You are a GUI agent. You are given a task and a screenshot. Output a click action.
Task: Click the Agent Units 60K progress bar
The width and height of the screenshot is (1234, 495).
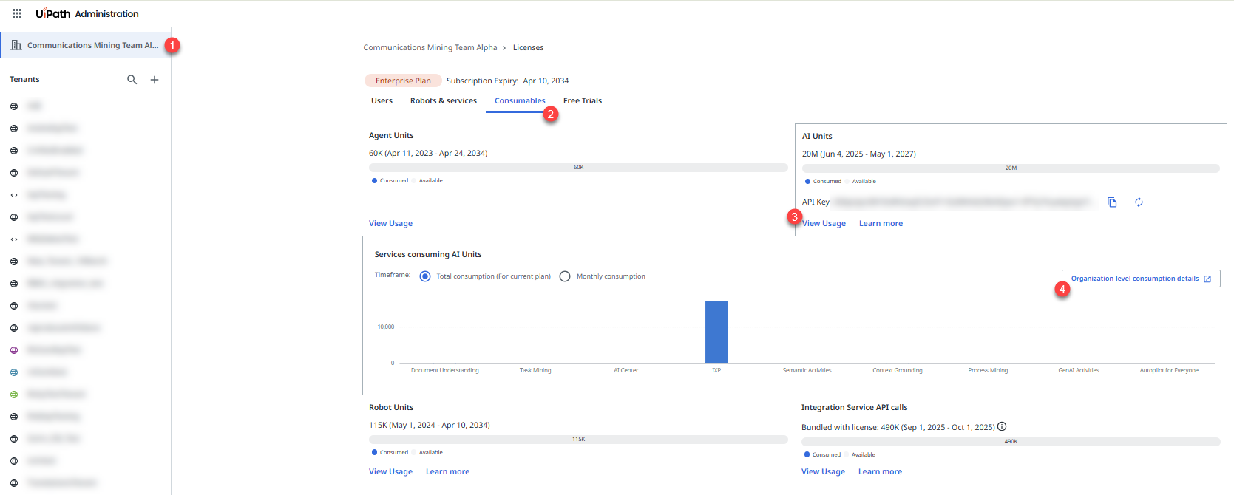click(578, 168)
